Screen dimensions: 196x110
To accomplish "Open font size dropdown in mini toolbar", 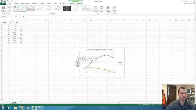I will (87, 58).
